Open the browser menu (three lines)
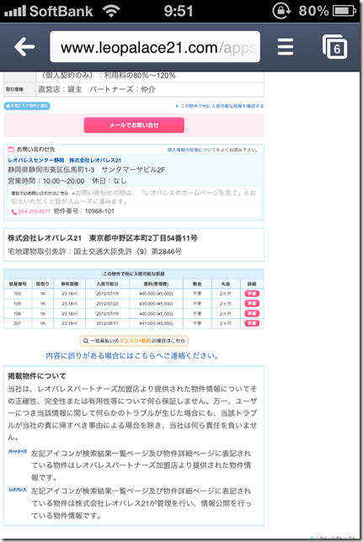 coord(286,46)
